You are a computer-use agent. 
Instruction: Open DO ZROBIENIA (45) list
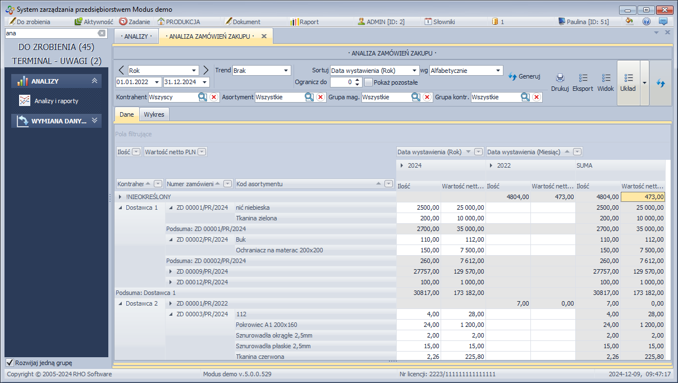[56, 47]
